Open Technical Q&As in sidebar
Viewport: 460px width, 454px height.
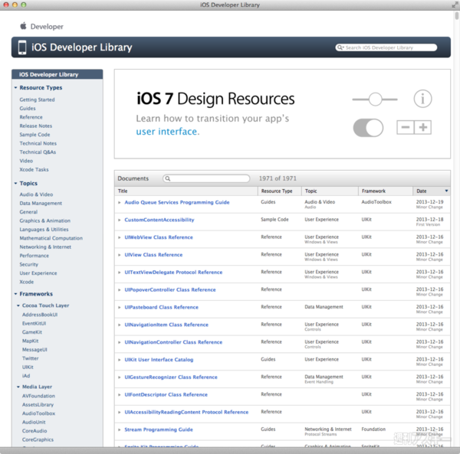point(38,152)
